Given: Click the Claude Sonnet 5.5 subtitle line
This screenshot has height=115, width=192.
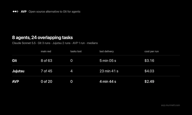Looking at the screenshot, I should coord(55,43).
